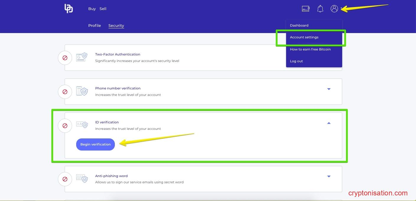Click disabled status circle for Anti-phishing word
Screen dimensions: 416x201
[x=65, y=179]
